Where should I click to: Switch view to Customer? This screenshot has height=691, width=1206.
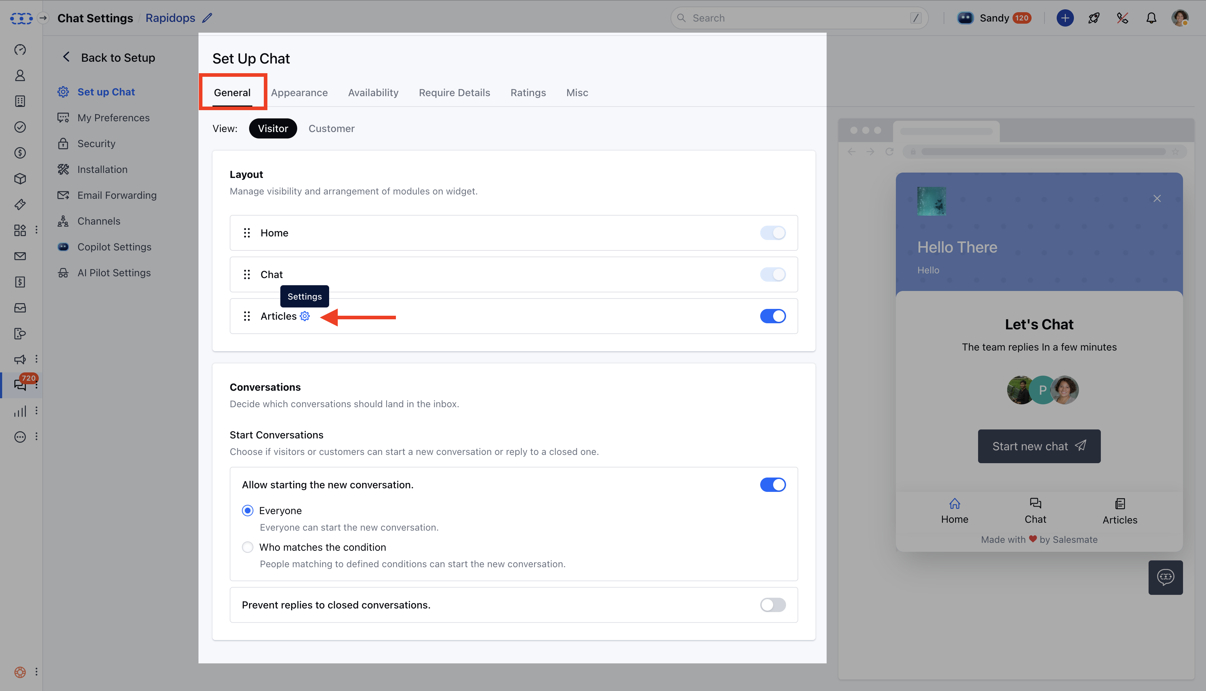[331, 128]
